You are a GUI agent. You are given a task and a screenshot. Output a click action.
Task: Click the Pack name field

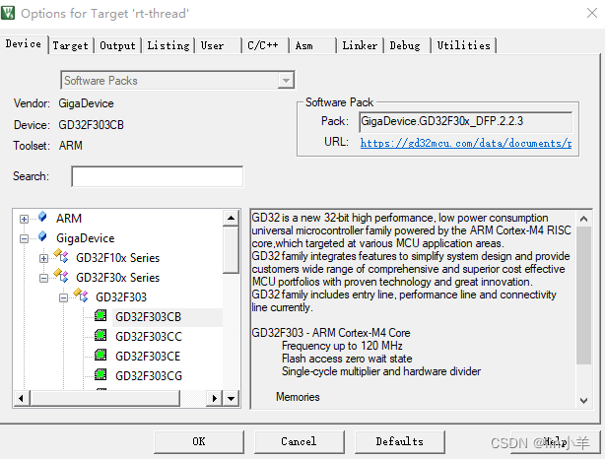click(x=465, y=121)
